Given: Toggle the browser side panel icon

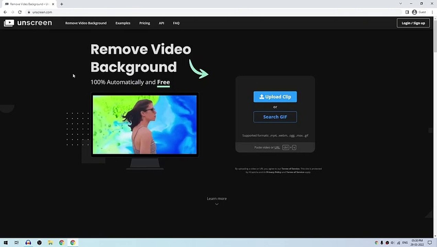Looking at the screenshot, I should click(407, 12).
